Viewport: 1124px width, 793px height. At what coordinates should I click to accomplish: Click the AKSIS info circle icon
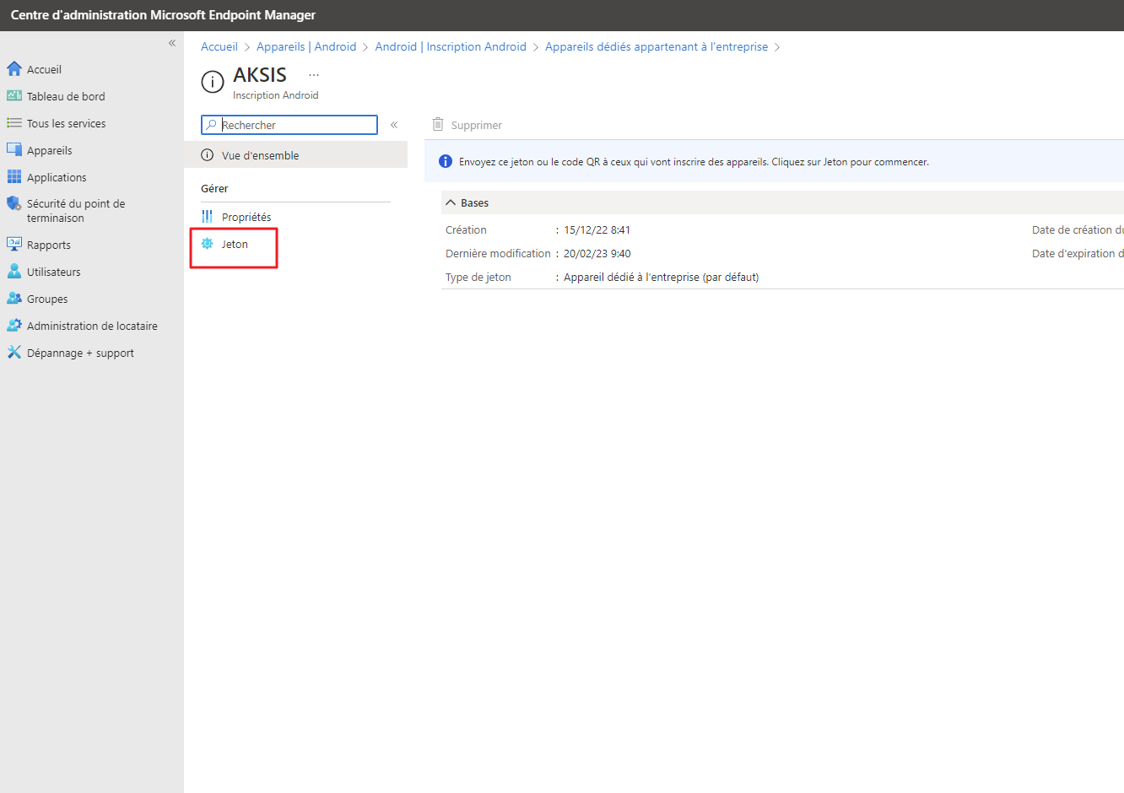[x=213, y=81]
